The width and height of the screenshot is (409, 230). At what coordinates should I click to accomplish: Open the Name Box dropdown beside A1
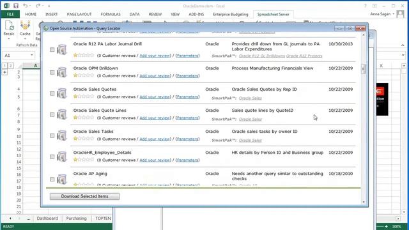pos(31,55)
